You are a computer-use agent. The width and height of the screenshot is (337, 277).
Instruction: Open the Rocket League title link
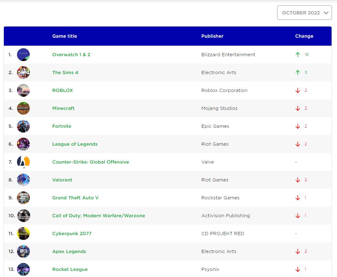point(70,269)
